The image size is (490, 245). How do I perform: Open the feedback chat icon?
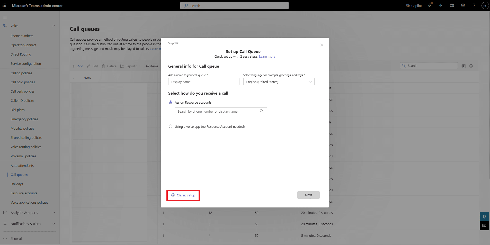(484, 226)
